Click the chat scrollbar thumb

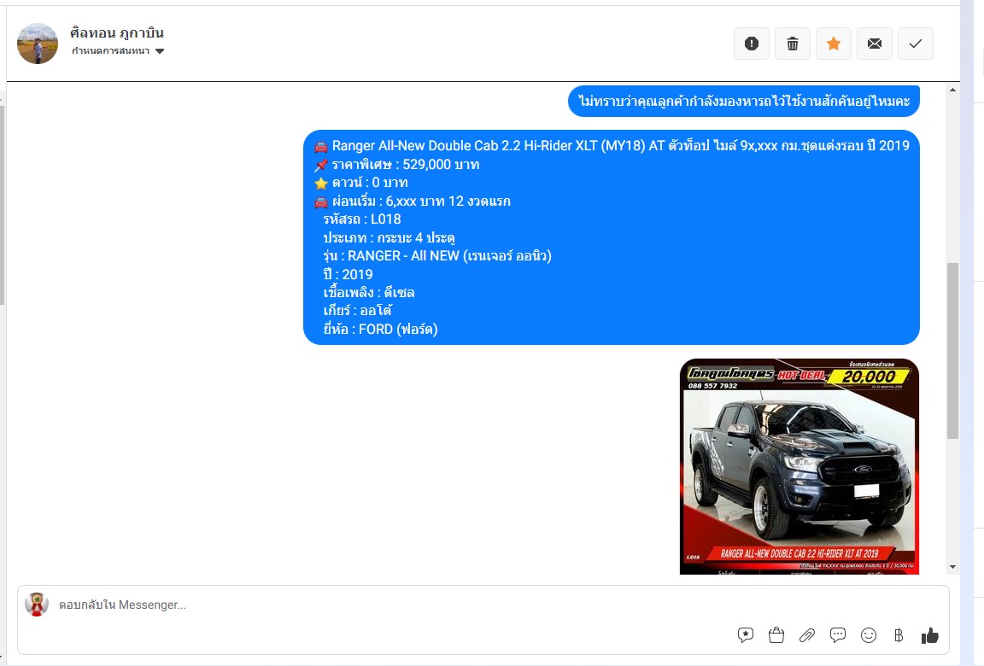(x=952, y=351)
